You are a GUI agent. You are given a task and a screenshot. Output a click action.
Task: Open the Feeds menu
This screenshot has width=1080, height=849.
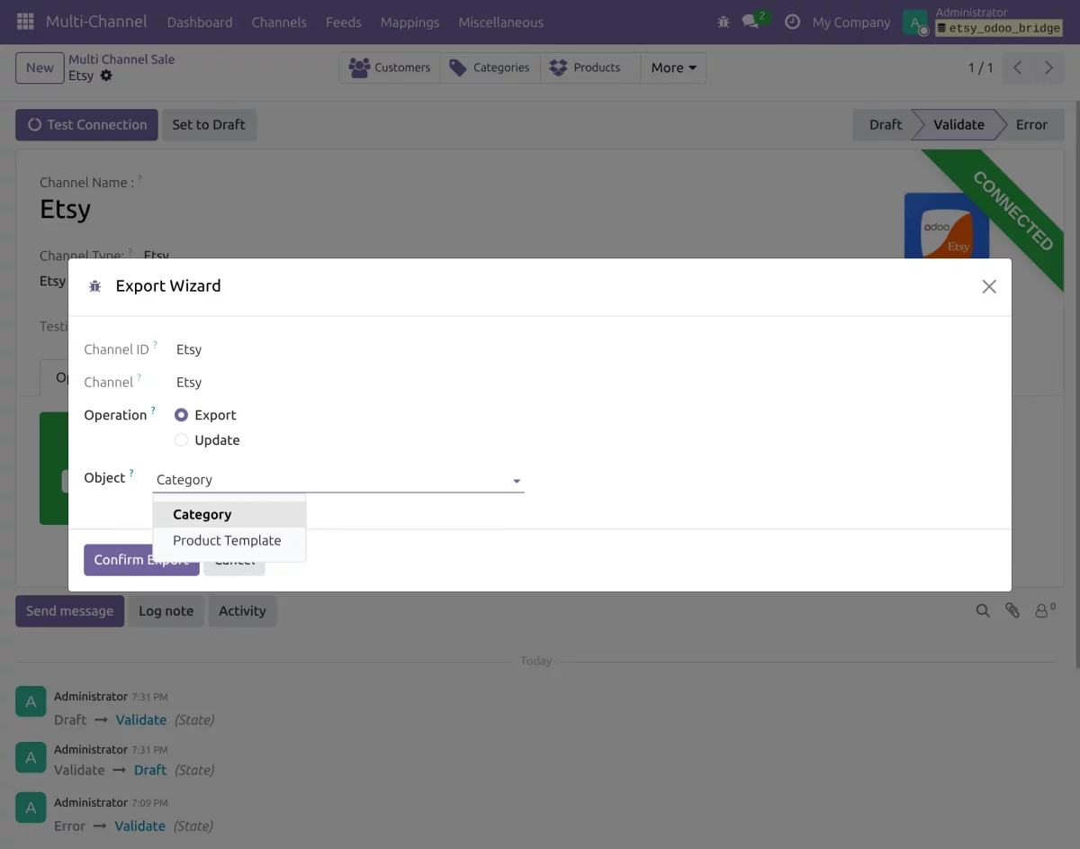tap(343, 22)
